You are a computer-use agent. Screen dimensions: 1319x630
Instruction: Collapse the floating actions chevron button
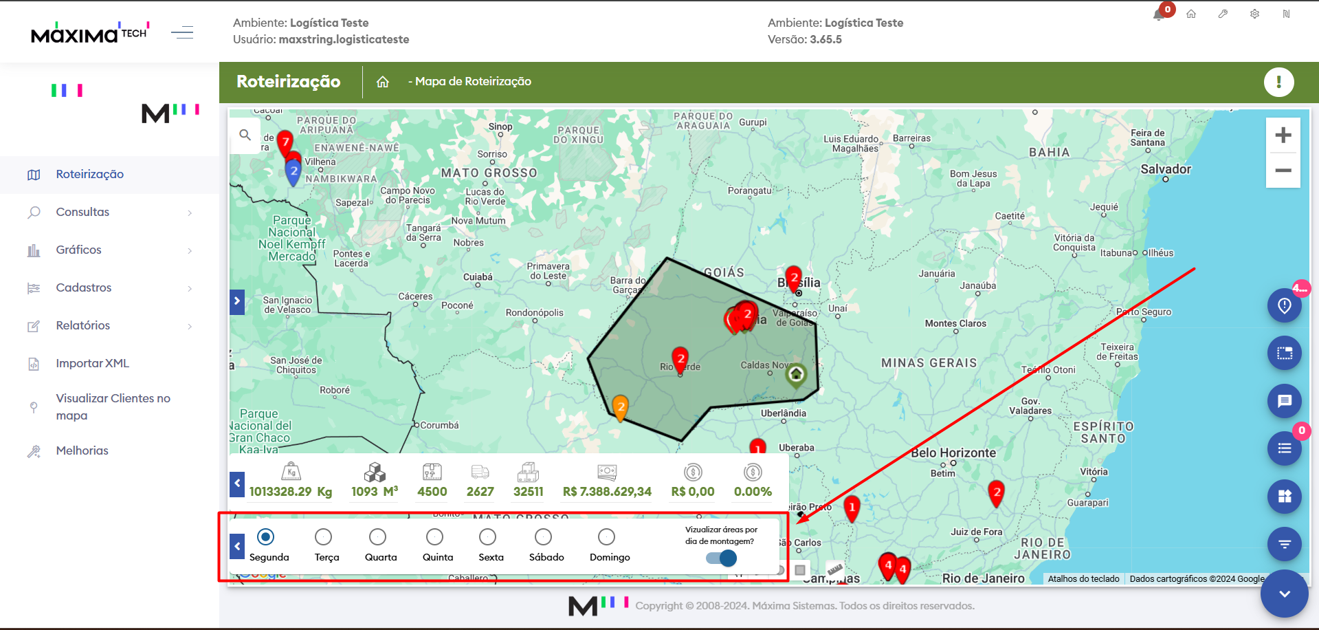coord(1284,594)
